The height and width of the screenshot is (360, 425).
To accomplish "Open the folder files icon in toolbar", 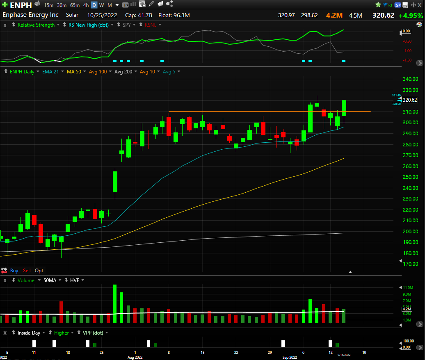I will tap(160, 4).
